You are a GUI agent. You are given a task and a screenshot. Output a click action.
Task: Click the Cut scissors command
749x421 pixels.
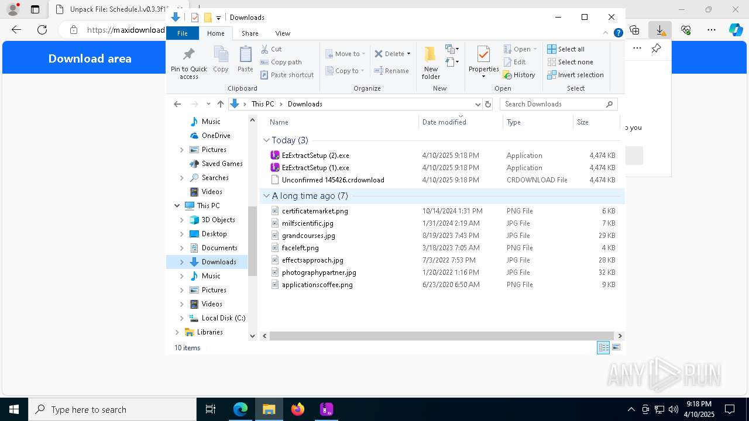point(271,49)
